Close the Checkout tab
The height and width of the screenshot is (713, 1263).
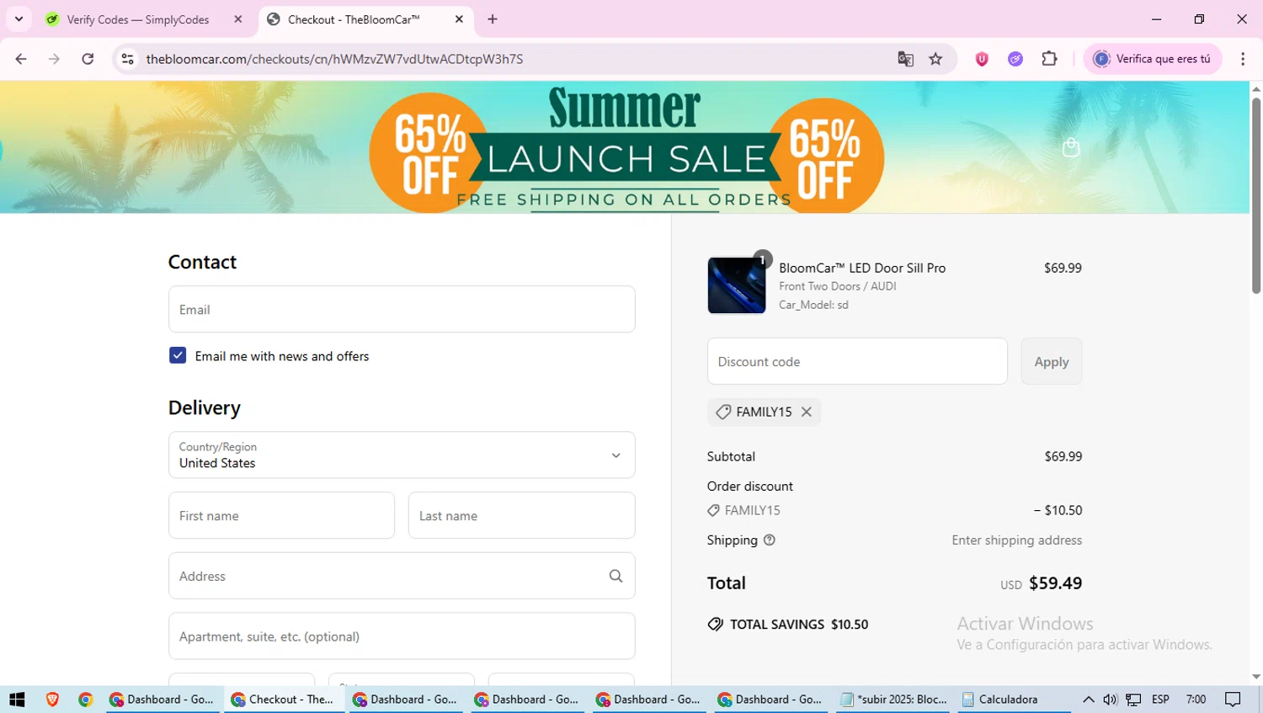(x=459, y=19)
